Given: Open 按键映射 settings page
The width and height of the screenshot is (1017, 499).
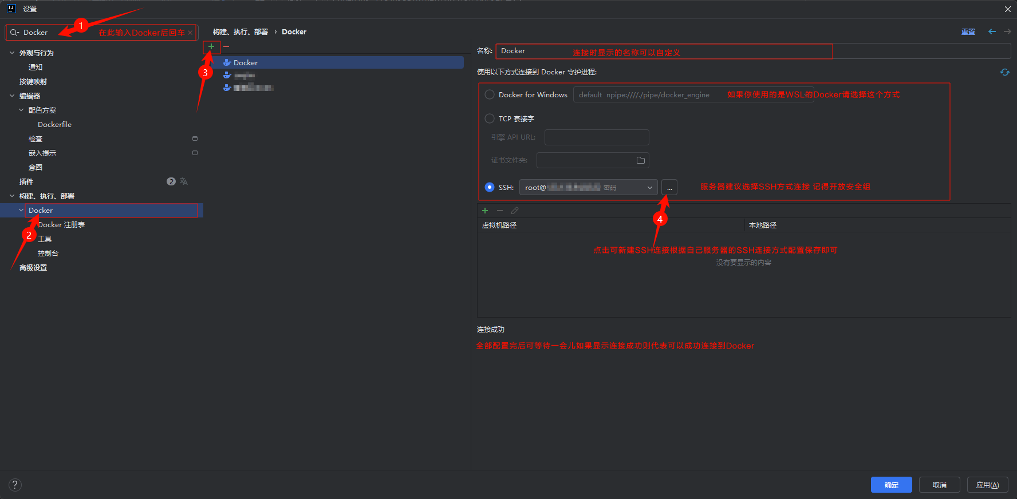Looking at the screenshot, I should coord(33,81).
